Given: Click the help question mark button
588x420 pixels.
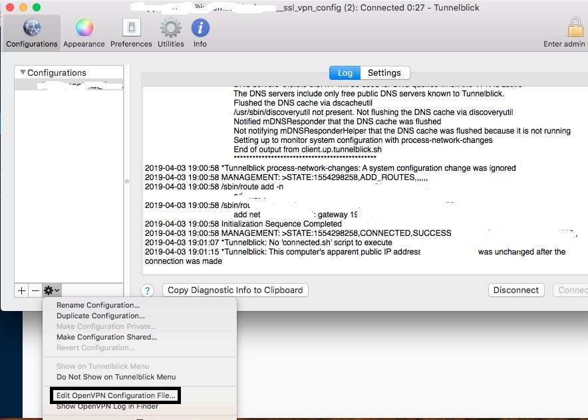Looking at the screenshot, I should click(x=148, y=290).
